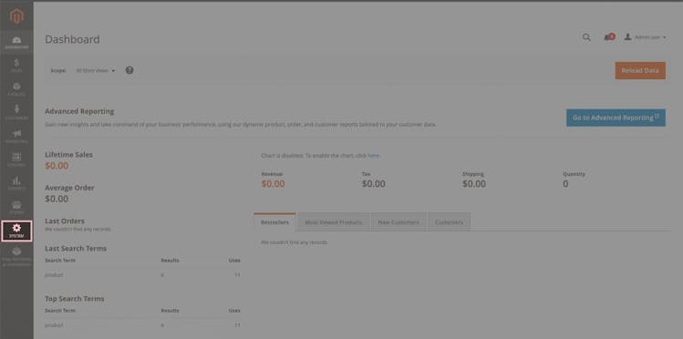Screen dimensions: 683x339
Task: Open the Content menu in sidebar
Action: pos(16,159)
